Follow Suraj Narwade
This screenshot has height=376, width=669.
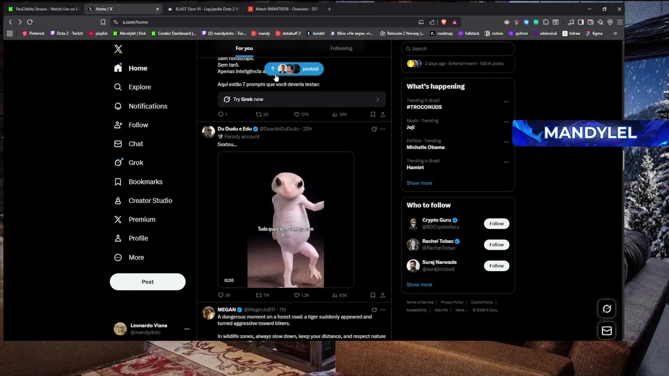pos(497,266)
